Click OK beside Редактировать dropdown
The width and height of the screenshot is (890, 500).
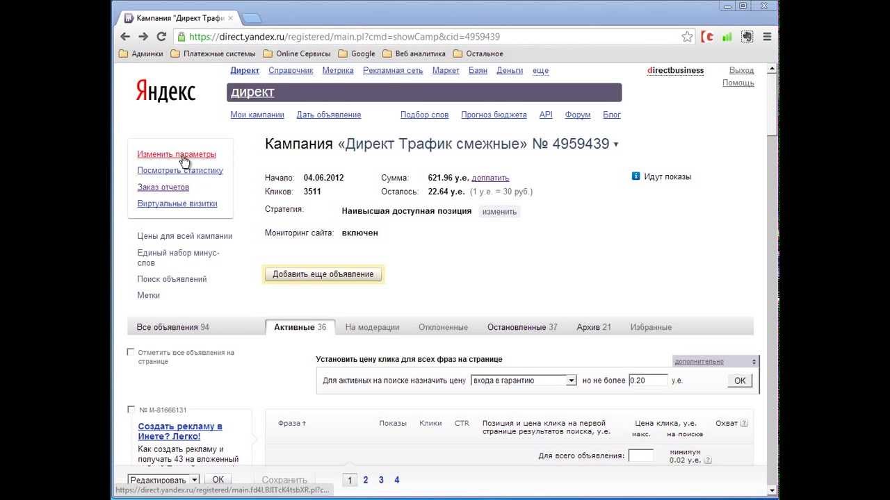point(218,480)
